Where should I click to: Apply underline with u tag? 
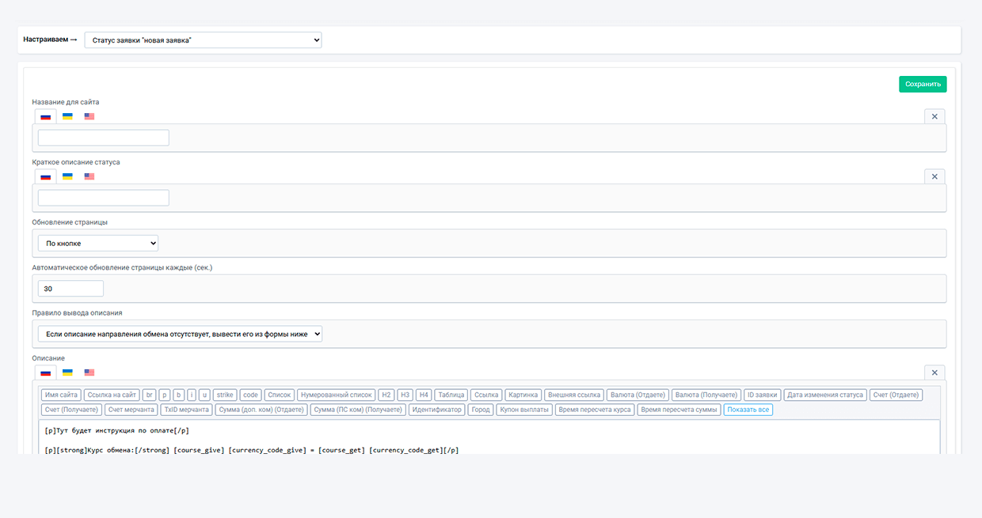(204, 395)
